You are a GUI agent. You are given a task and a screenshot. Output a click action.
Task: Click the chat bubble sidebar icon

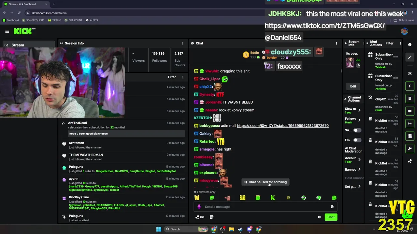410,111
